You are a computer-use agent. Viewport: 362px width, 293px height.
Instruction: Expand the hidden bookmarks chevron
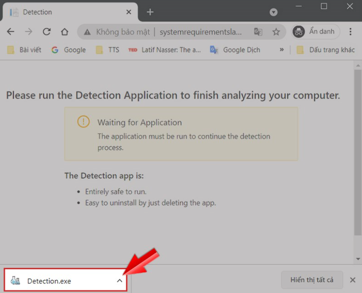282,49
